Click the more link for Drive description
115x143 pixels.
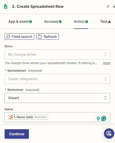click(107, 63)
